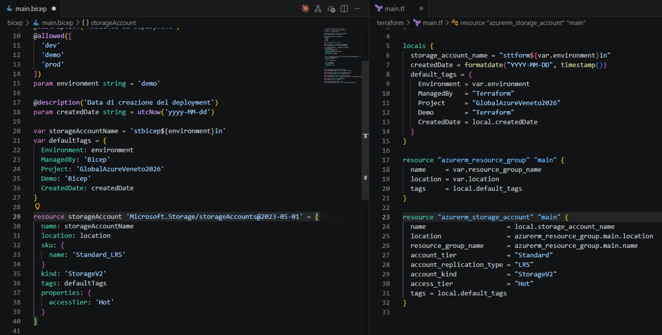Viewport: 662px width, 335px height.
Task: Click 'Environment = var.environment' in main.tf
Action: tap(474, 84)
